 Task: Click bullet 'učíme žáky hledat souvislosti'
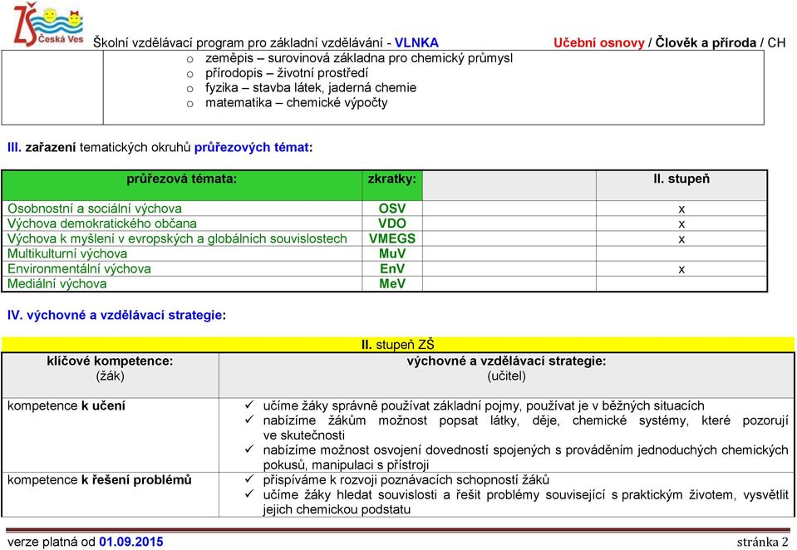tap(525, 502)
